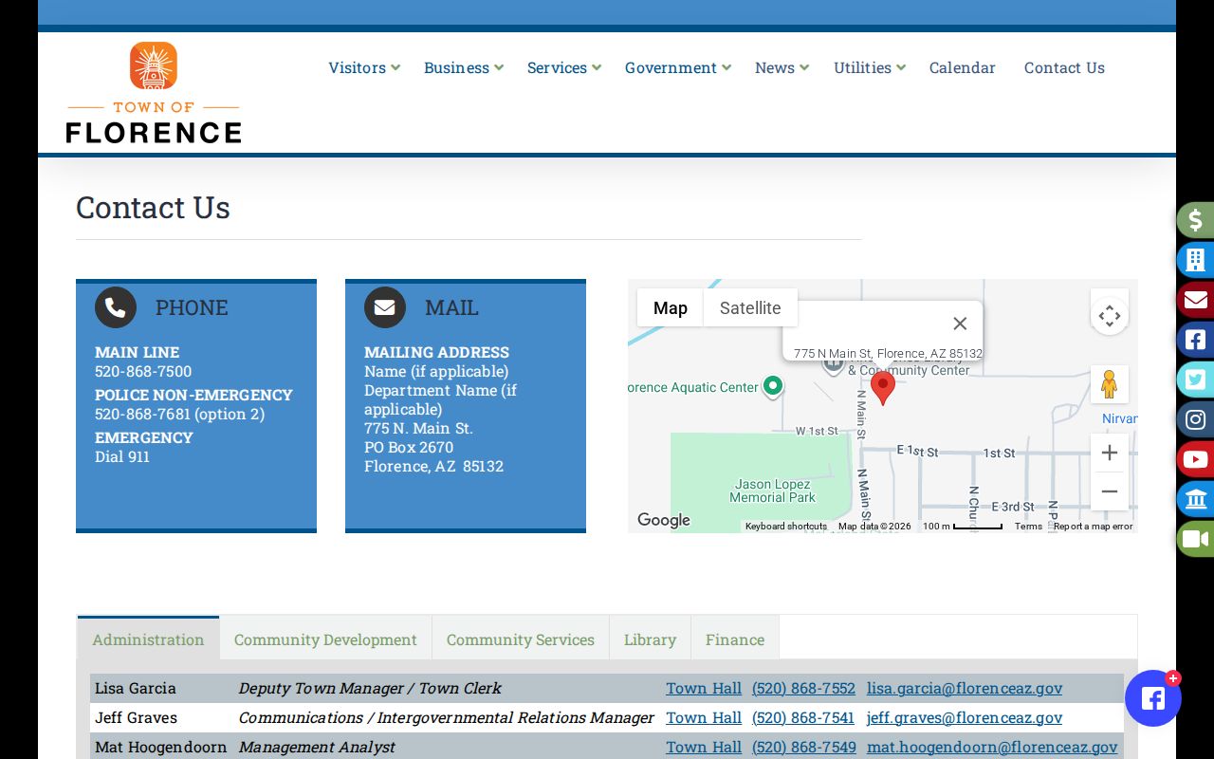
Task: Switch to the Community Services tab
Action: coord(521,639)
